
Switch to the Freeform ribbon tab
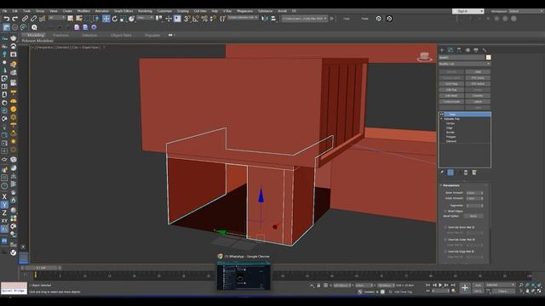(x=60, y=35)
